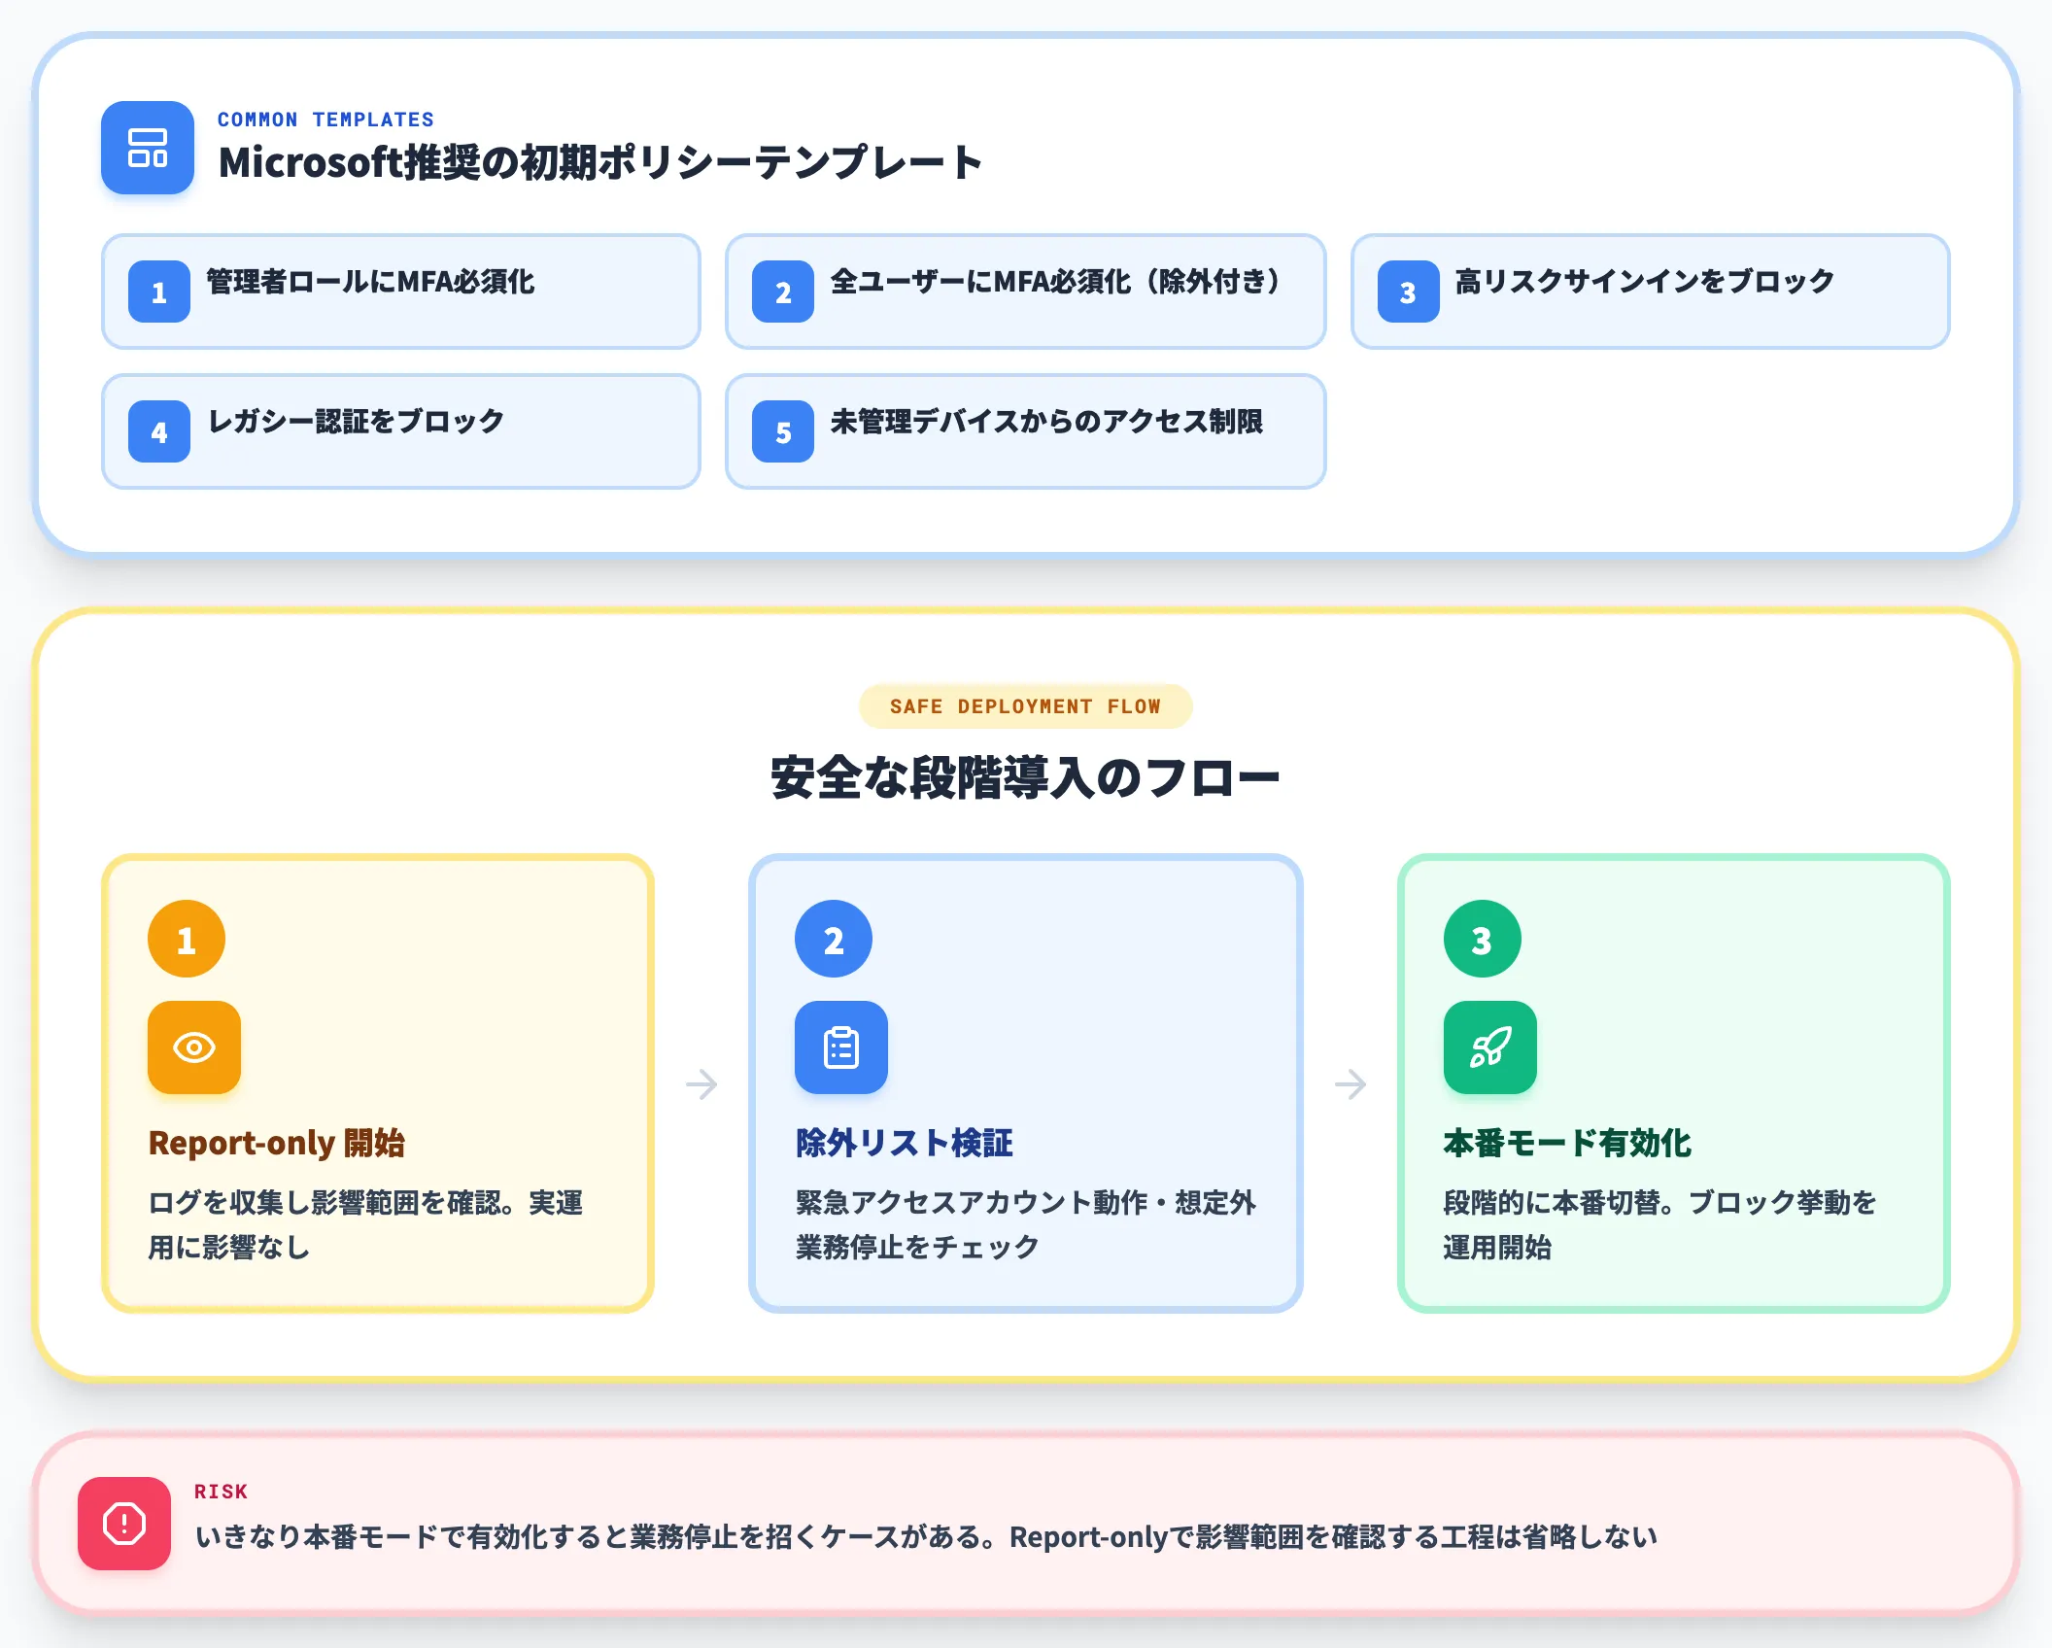
Task: Click description ログを収集し影響範囲を確認
Action: (x=365, y=1224)
